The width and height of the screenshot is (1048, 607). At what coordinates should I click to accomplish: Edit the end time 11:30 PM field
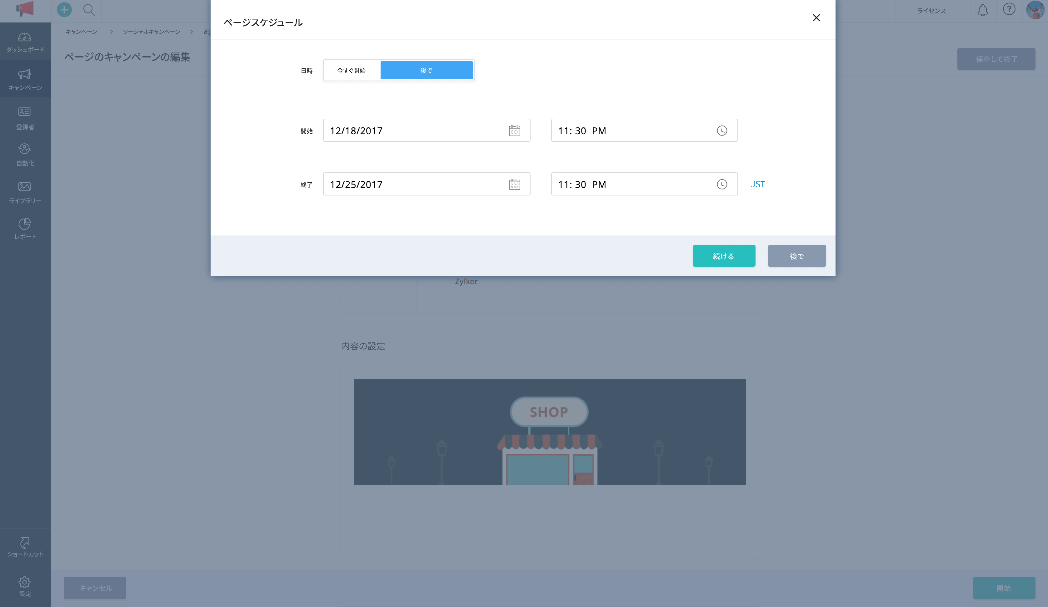click(x=644, y=184)
